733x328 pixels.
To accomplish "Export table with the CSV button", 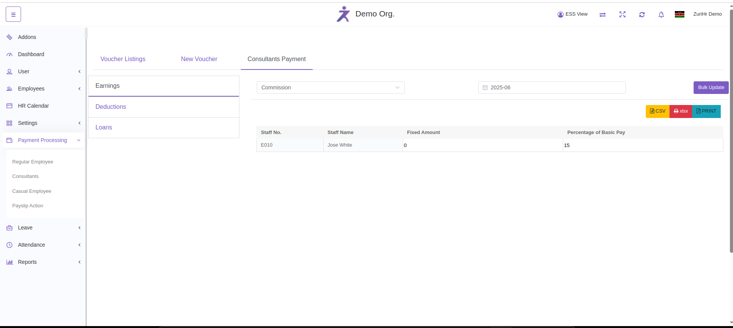I will coord(657,111).
